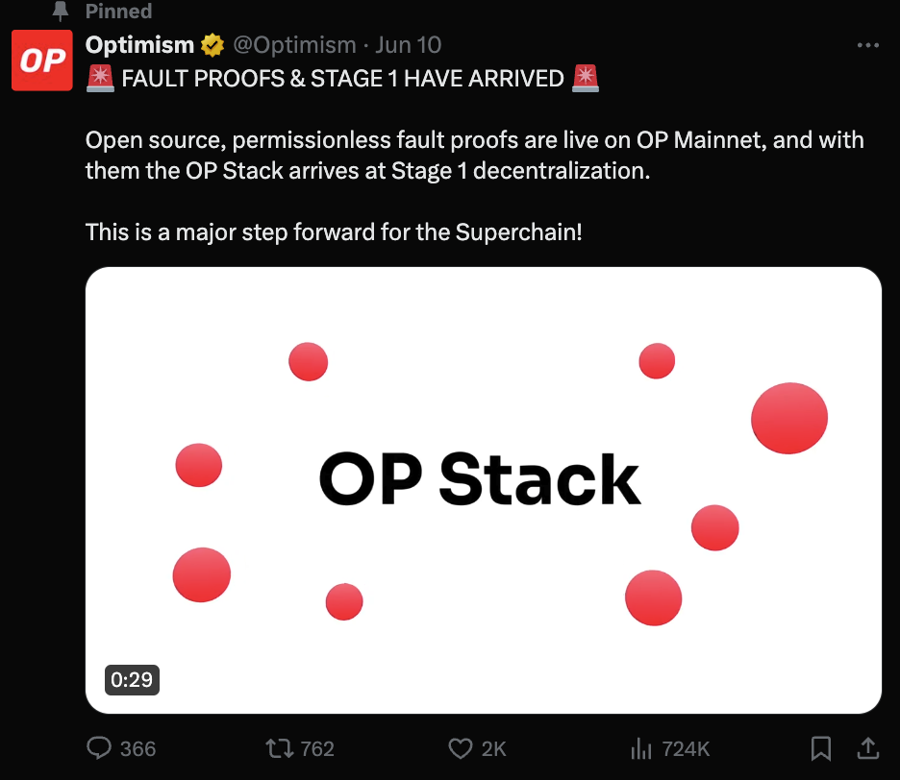Open the @Optimism handle link
Viewport: 900px width, 780px height.
pyautogui.click(x=294, y=45)
